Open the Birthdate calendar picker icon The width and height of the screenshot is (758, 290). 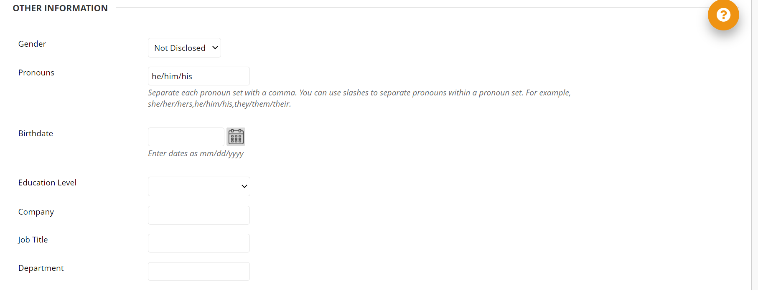click(x=236, y=137)
